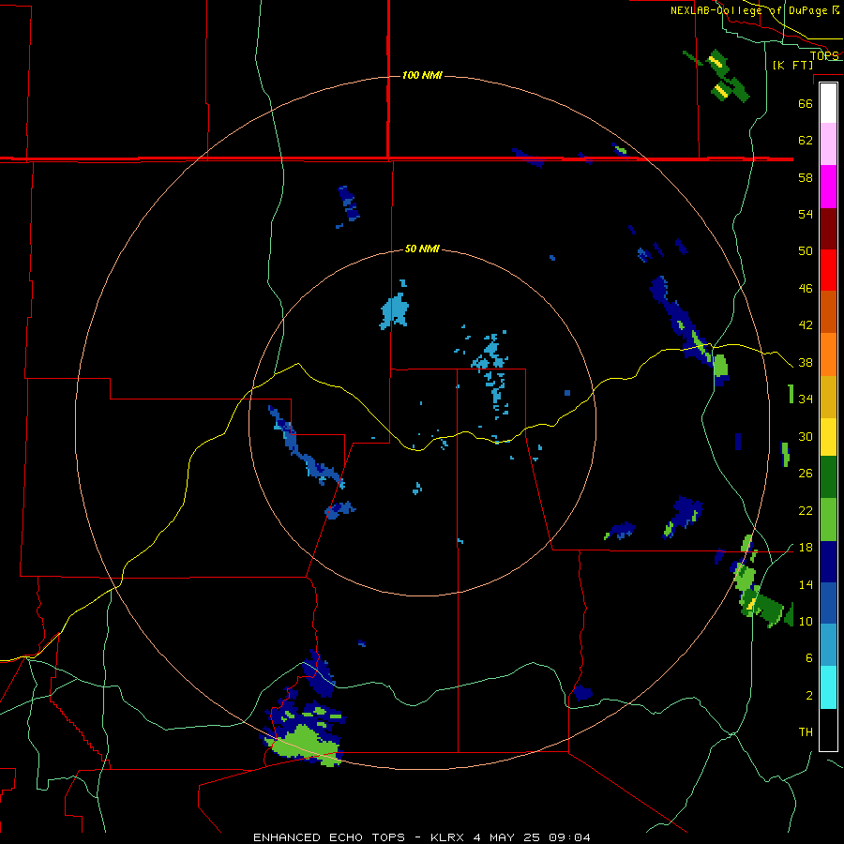Image resolution: width=844 pixels, height=844 pixels.
Task: Pick the navy blue legend band
Action: click(828, 562)
